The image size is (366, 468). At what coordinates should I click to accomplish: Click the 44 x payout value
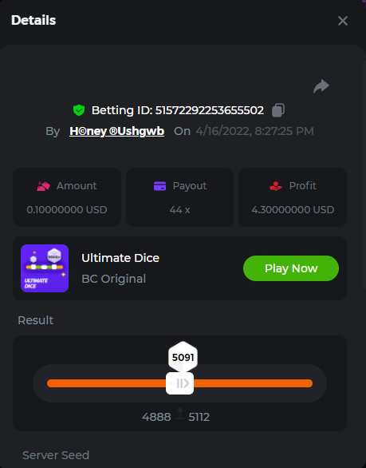179,210
